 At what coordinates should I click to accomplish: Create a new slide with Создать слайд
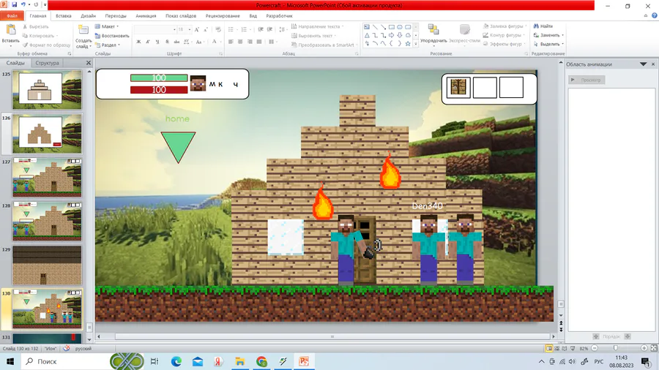click(83, 37)
